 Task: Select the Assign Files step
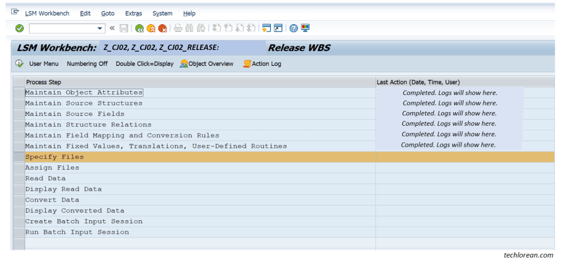[x=52, y=168]
